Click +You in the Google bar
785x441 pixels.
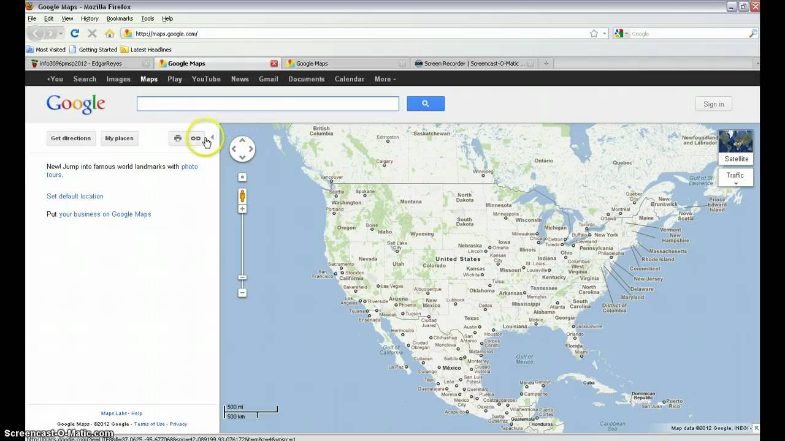[x=55, y=79]
